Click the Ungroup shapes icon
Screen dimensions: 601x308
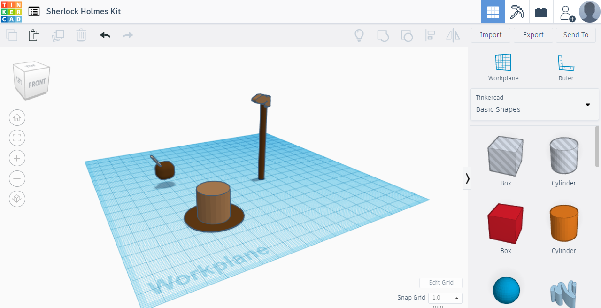coord(406,35)
